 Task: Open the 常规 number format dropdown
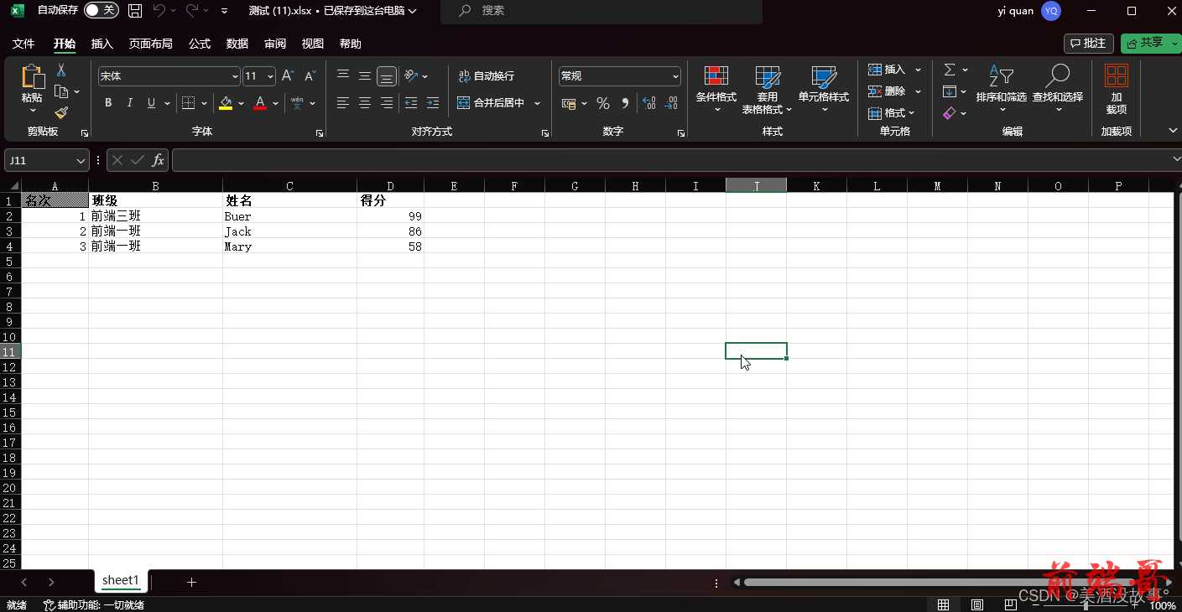[675, 76]
